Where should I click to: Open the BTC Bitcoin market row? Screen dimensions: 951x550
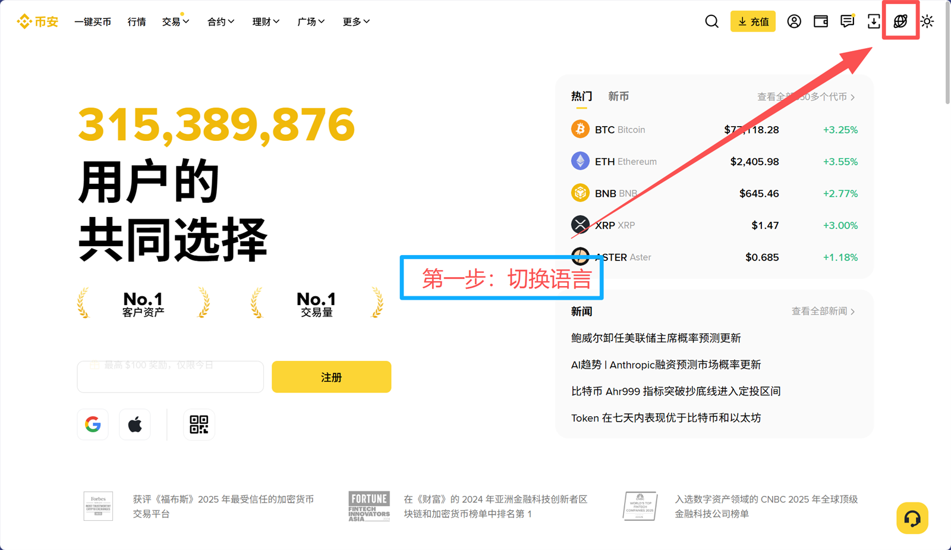click(x=714, y=130)
